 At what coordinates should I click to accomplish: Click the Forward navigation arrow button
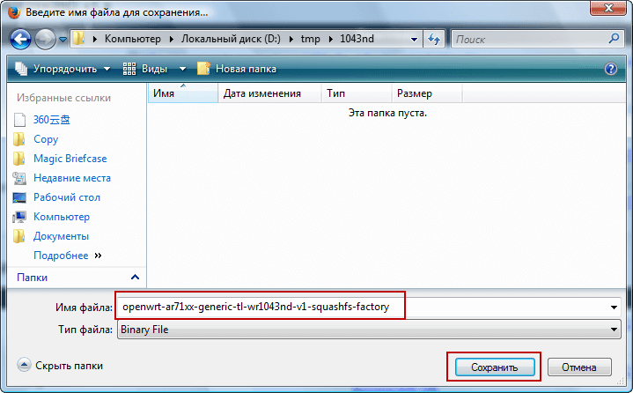[45, 39]
